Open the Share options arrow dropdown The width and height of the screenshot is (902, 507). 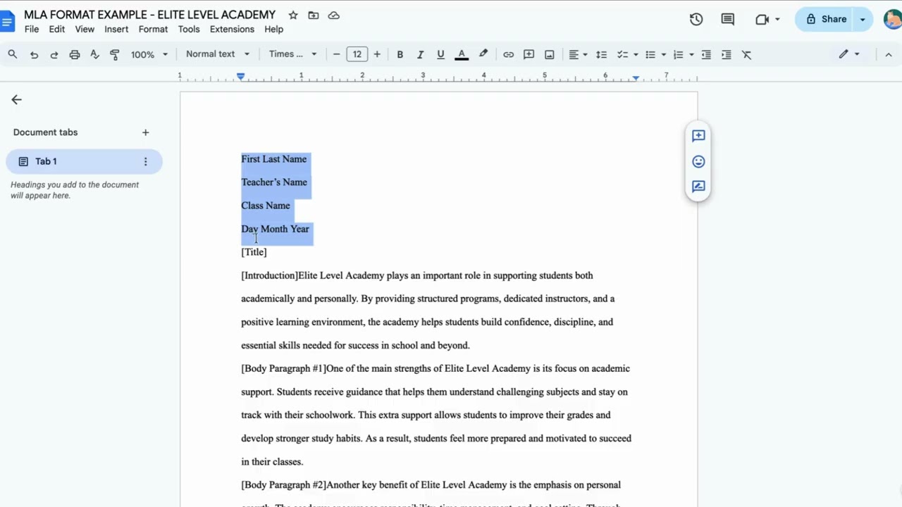pyautogui.click(x=863, y=19)
